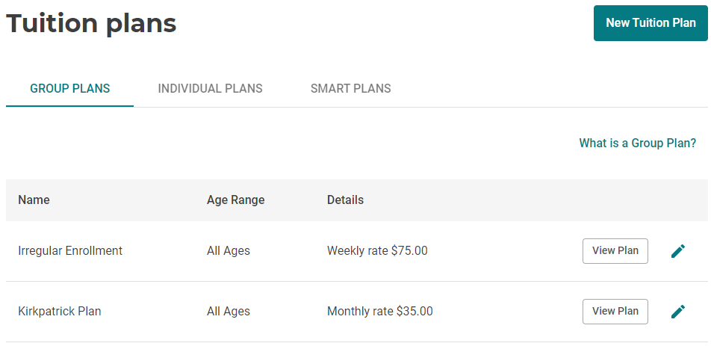711x346 pixels.
Task: Select the Group Plans tab
Action: [x=70, y=88]
